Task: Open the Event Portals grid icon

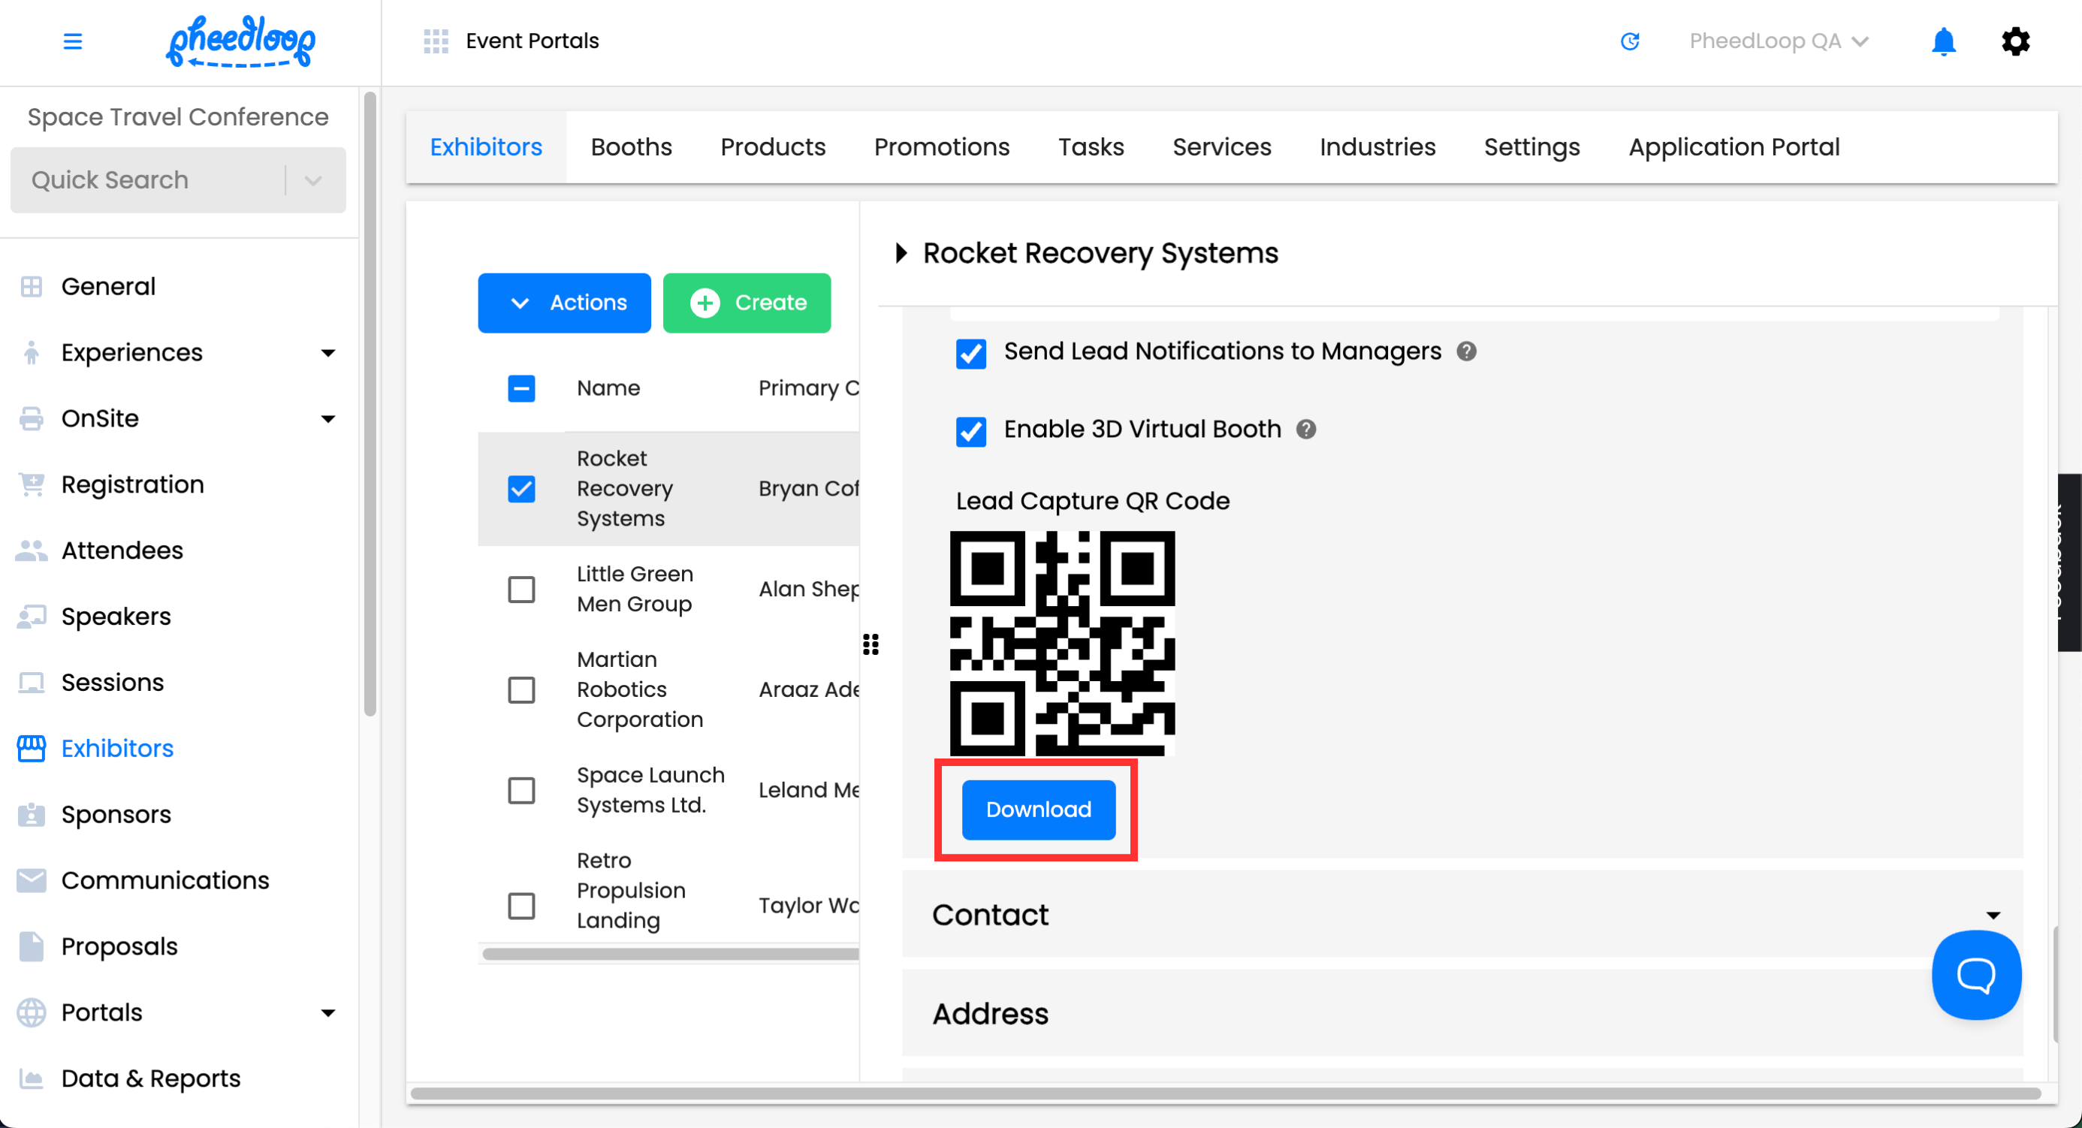Action: 436,41
